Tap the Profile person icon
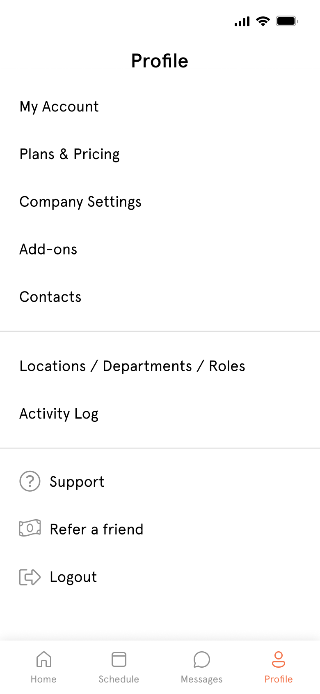The height and width of the screenshot is (694, 320). (x=279, y=659)
